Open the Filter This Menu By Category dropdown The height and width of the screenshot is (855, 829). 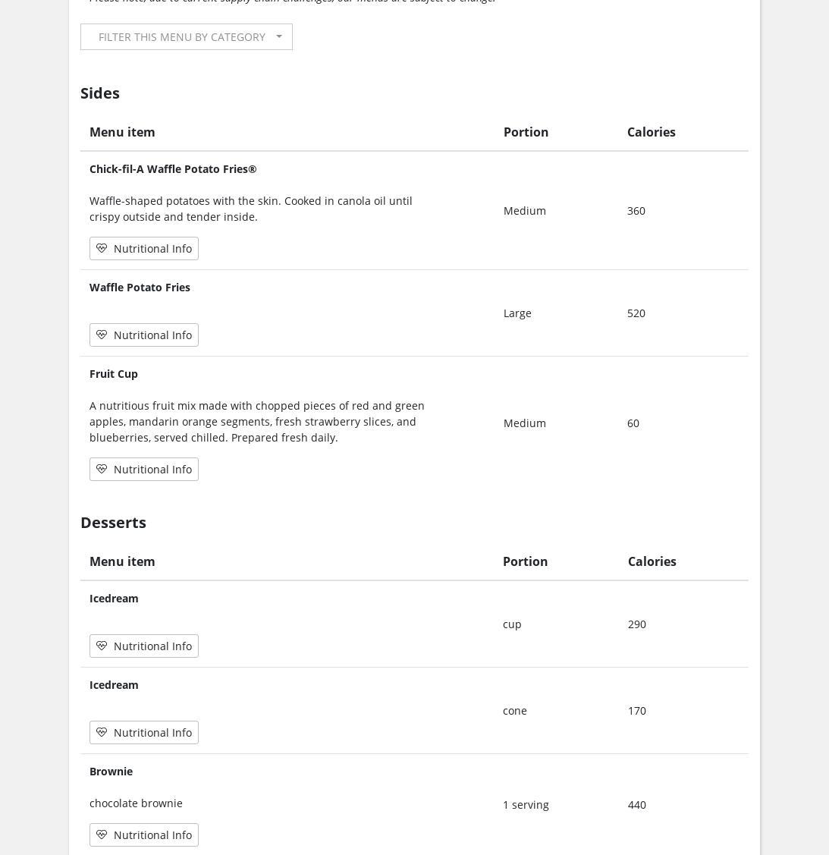182,37
